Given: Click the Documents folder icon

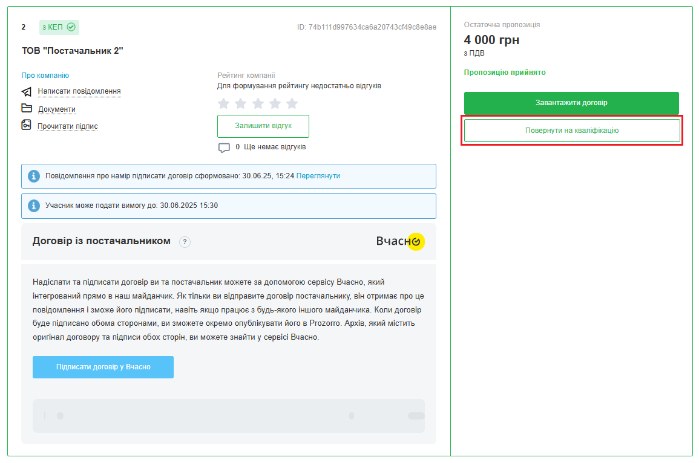Looking at the screenshot, I should [x=27, y=109].
